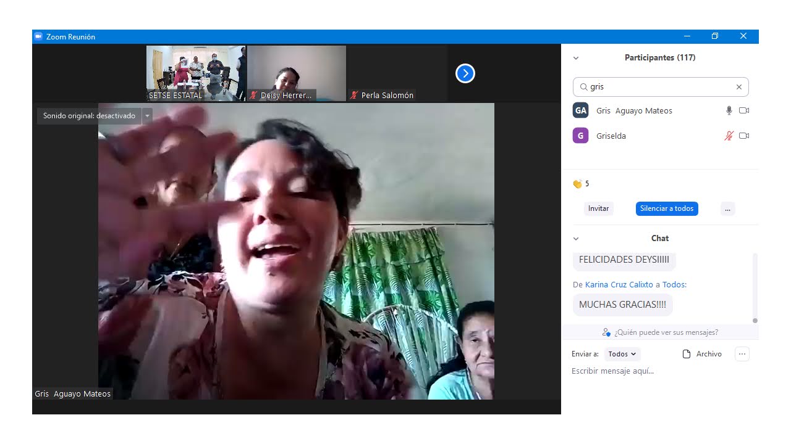Open the chat more options ellipsis
This screenshot has height=444, width=791.
(742, 354)
